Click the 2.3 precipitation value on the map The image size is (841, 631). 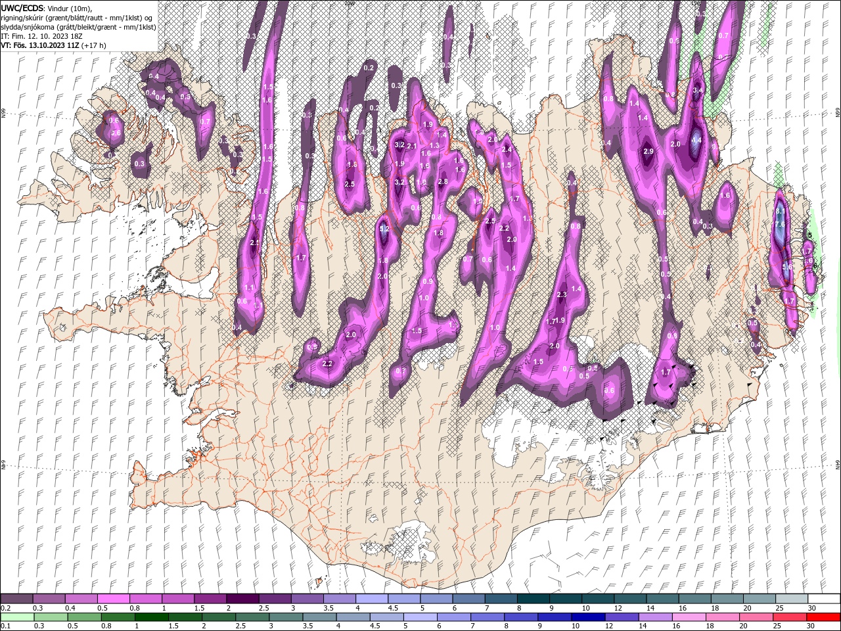point(561,295)
